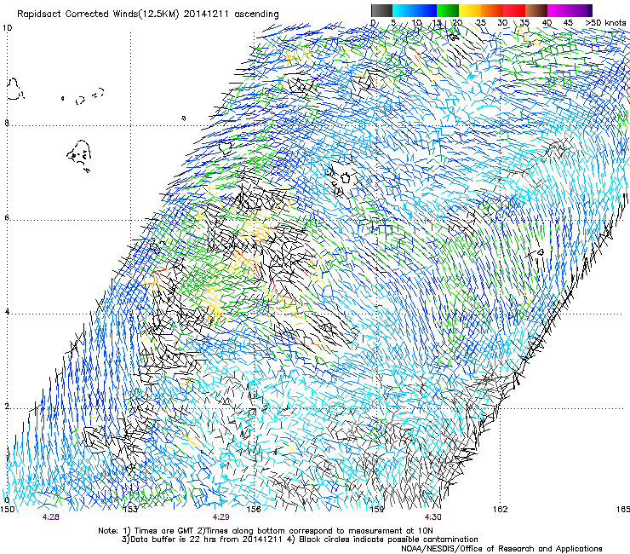Image resolution: width=630 pixels, height=554 pixels.
Task: Click the orange 25-30 knots legend segment
Action: coord(492,10)
